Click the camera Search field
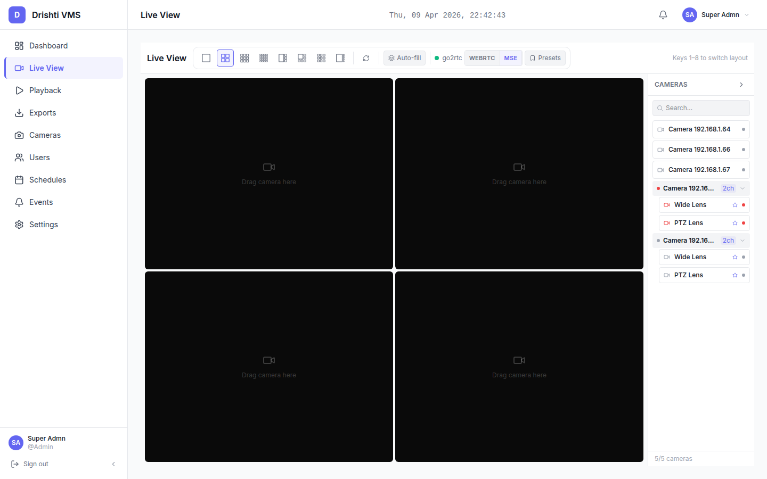The width and height of the screenshot is (767, 479). point(701,108)
